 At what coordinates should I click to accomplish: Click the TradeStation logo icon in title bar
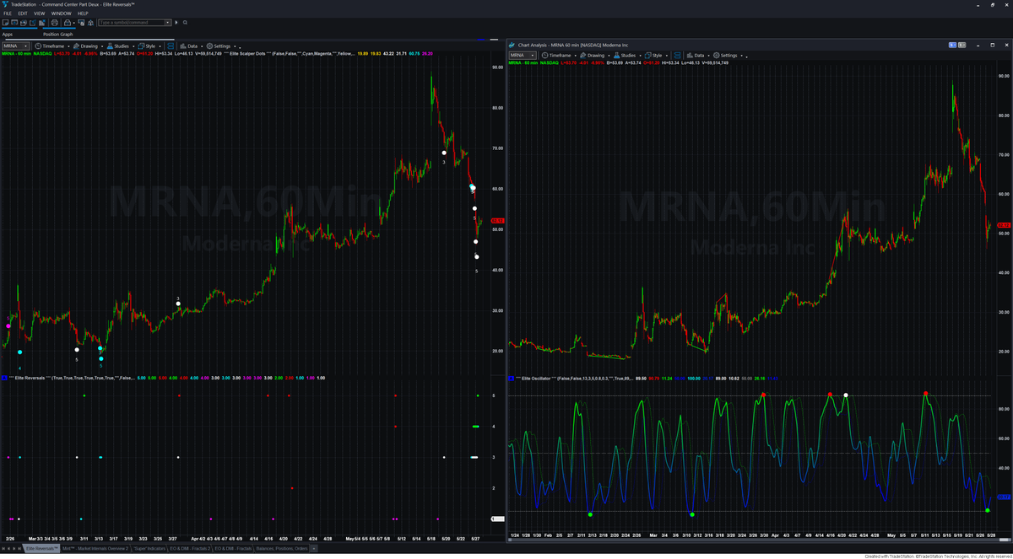point(4,4)
